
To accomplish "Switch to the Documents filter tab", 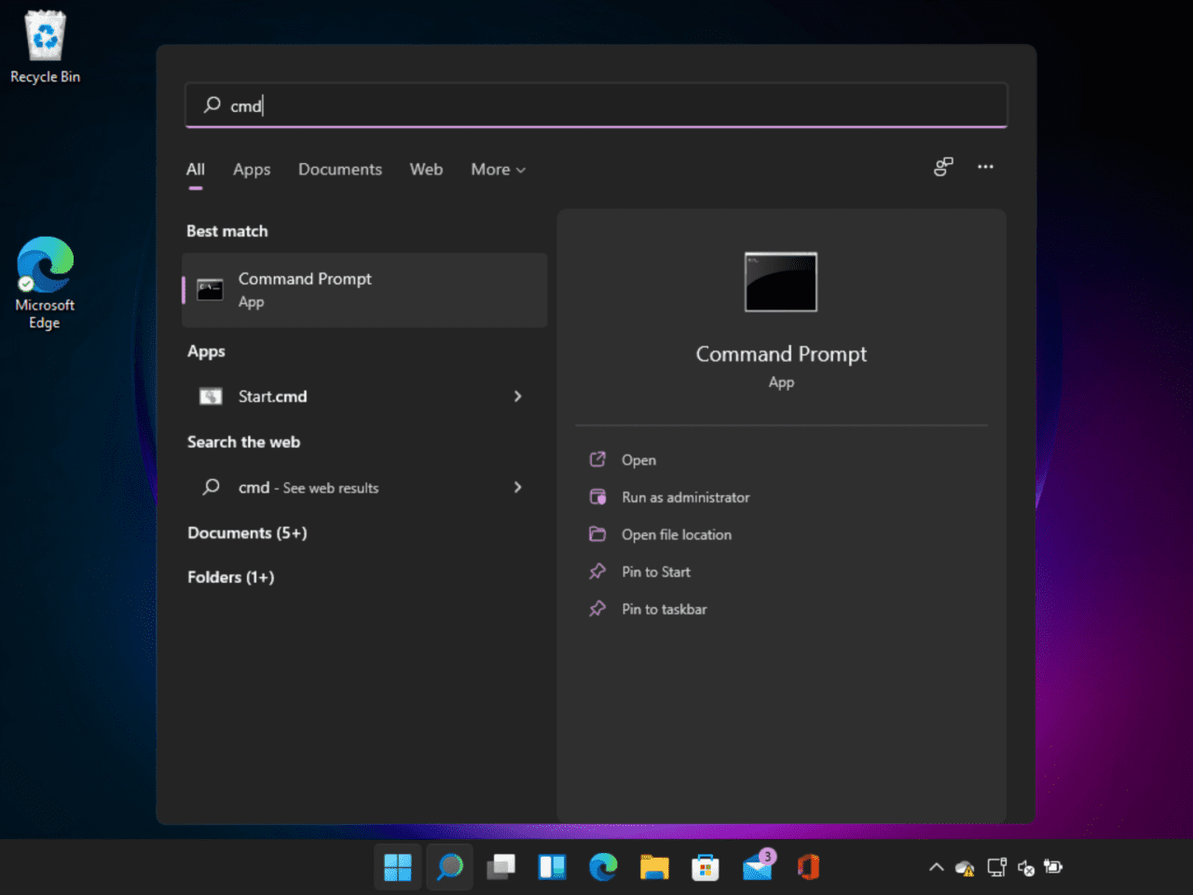I will [339, 169].
